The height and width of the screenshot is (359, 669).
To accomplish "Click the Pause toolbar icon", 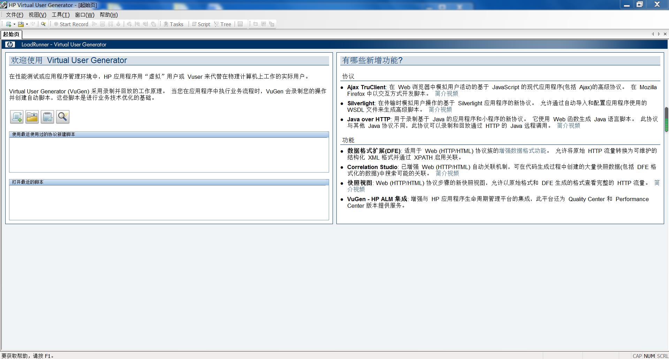I will click(111, 24).
